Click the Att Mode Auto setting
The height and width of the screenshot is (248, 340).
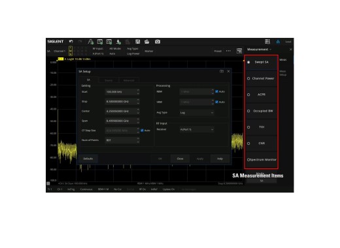tap(115, 51)
